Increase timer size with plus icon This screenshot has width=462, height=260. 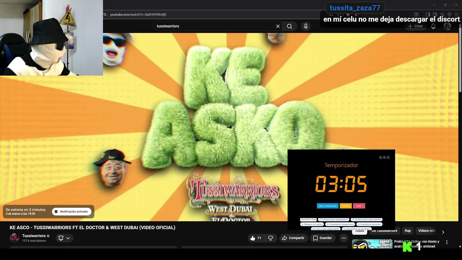[x=384, y=157]
